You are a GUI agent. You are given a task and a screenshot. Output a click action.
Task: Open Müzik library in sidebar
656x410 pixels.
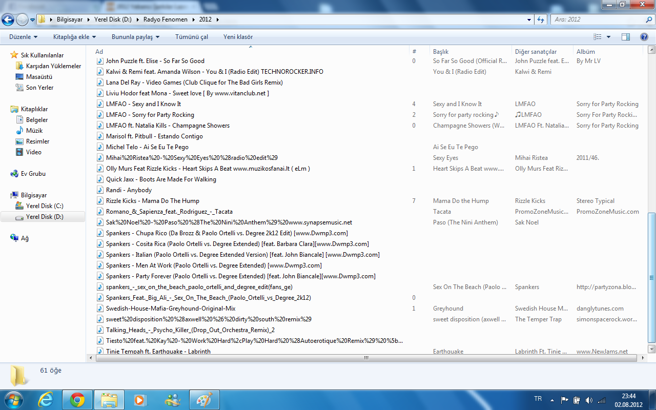pos(34,131)
